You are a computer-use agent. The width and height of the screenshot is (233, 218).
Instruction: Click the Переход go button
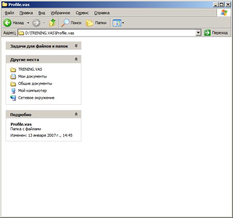tap(216, 33)
